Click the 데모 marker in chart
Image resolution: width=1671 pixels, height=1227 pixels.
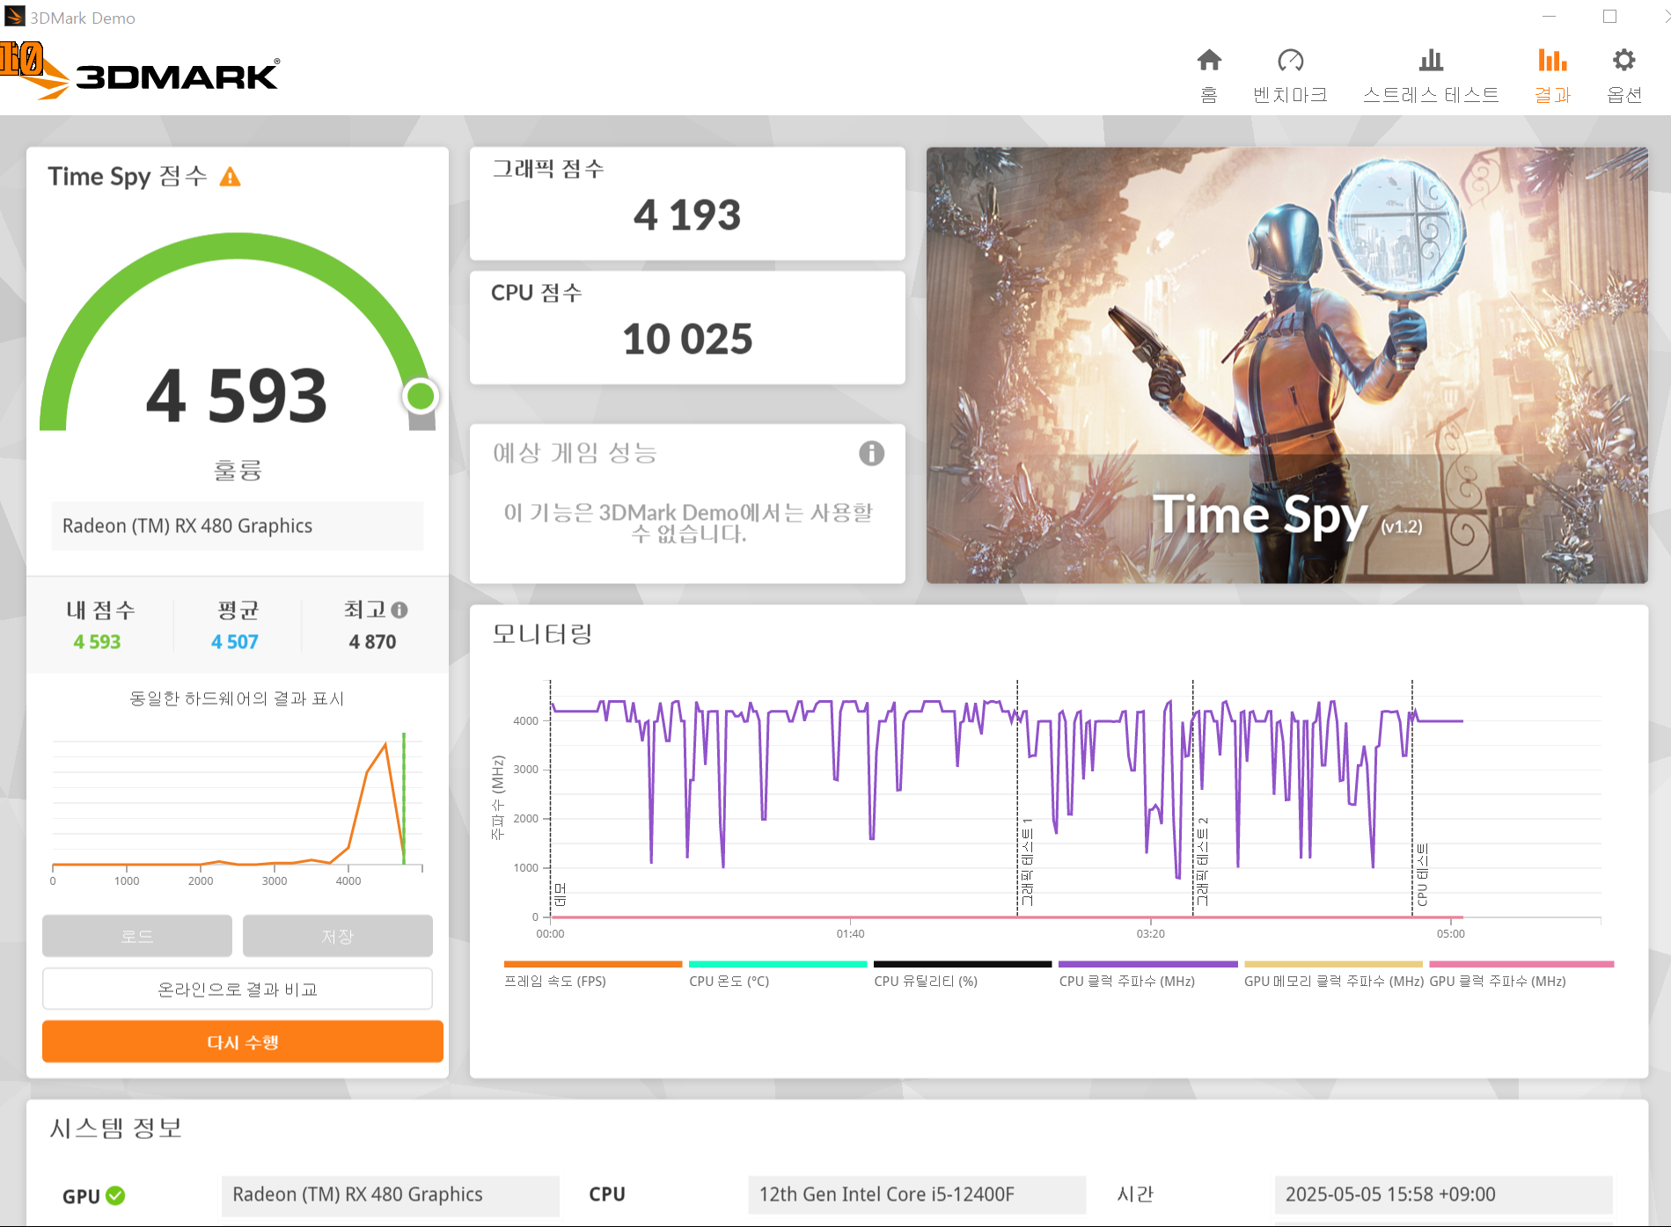pos(561,895)
